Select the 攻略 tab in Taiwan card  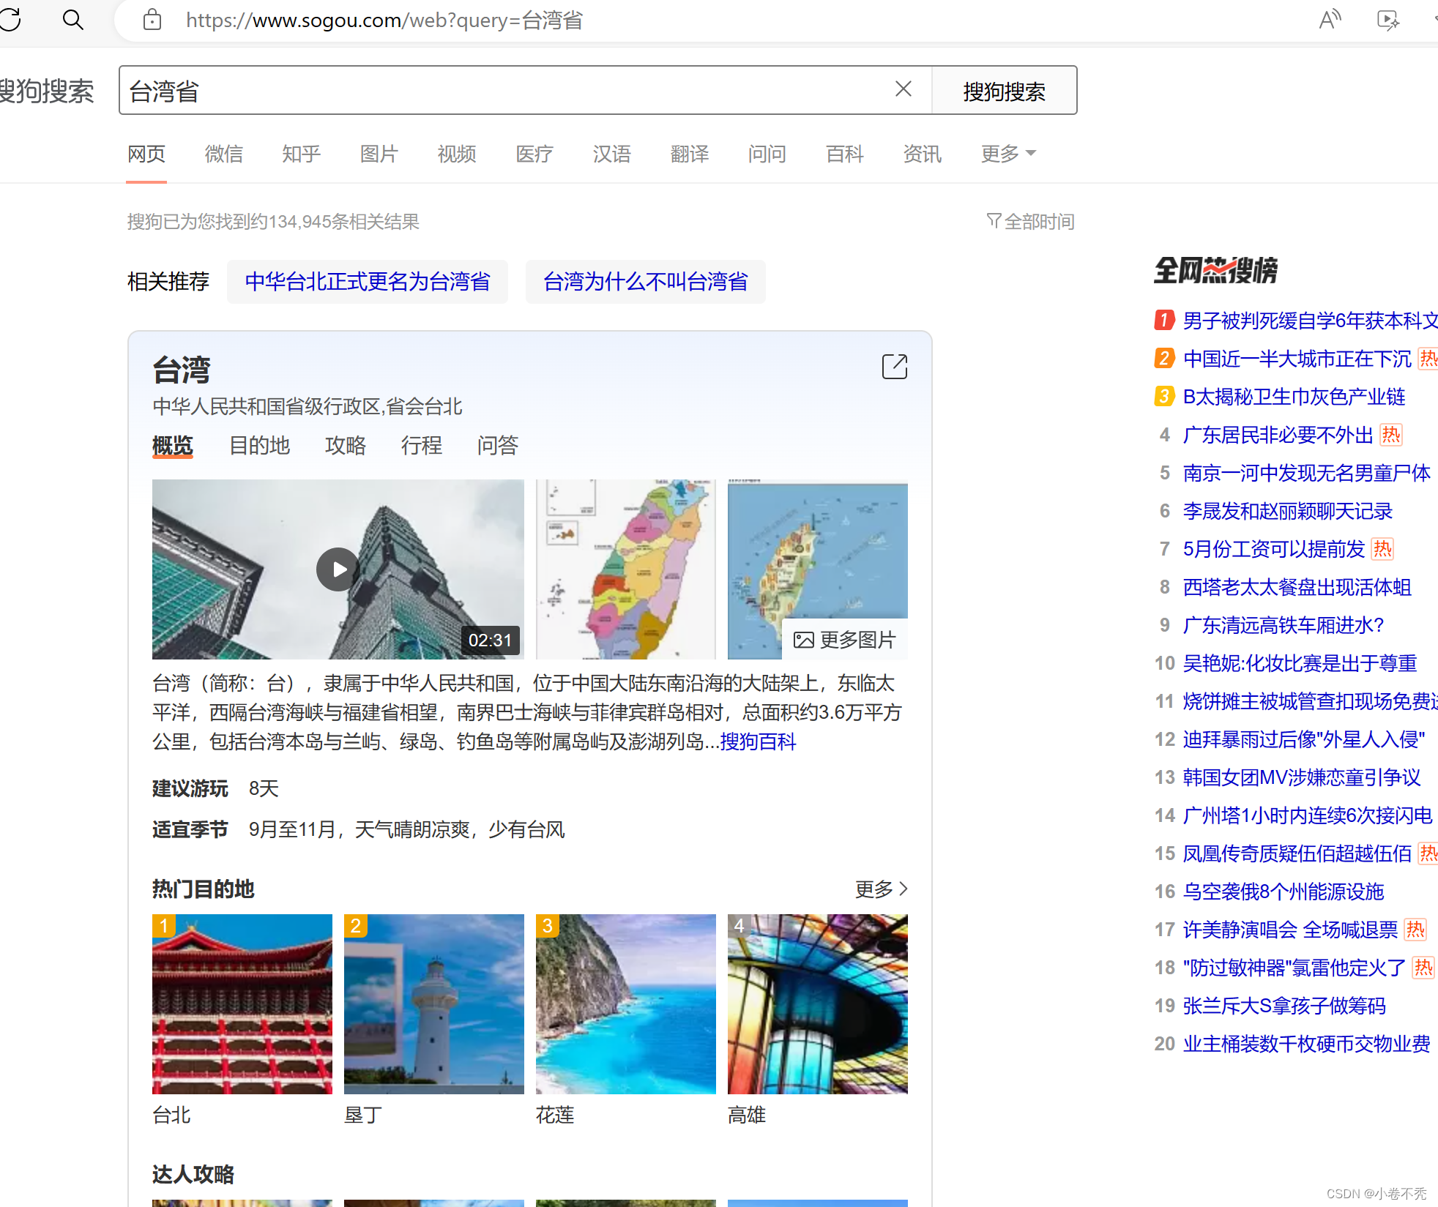pos(345,445)
